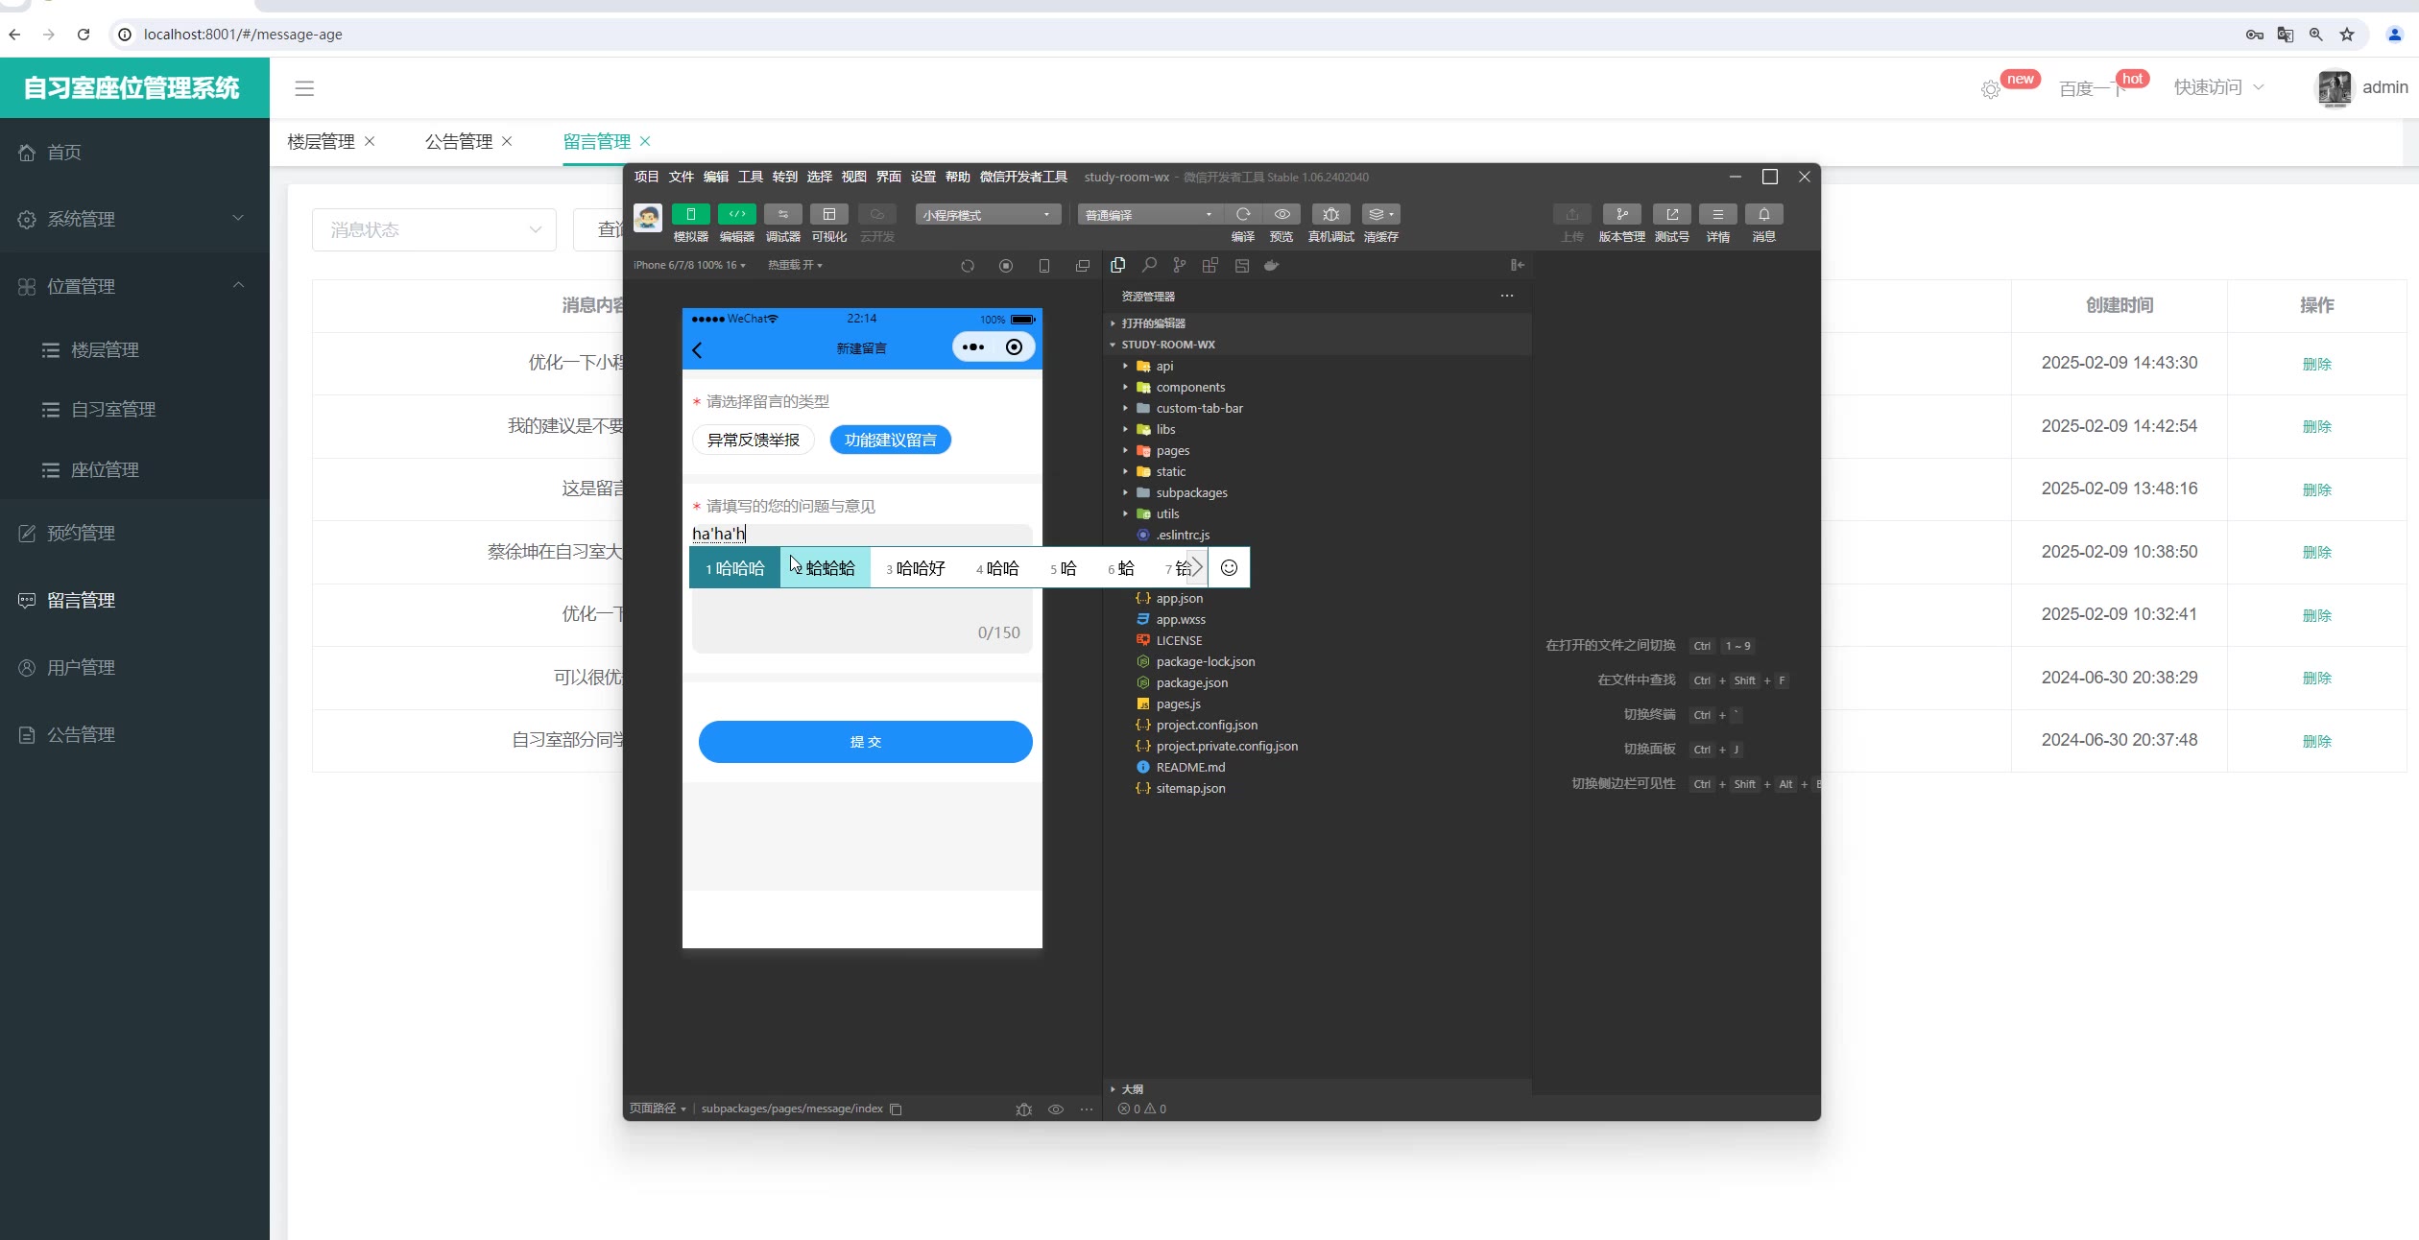Choose IME candidate 哈哈好
2419x1240 pixels.
(x=916, y=568)
